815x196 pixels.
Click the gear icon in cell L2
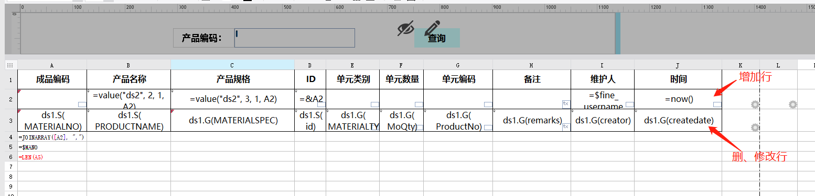pos(792,105)
